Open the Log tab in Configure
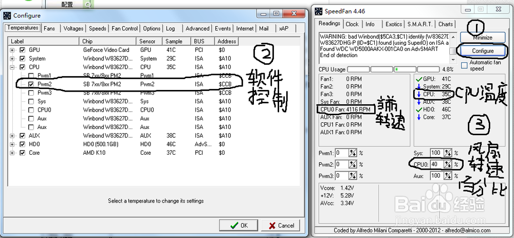 pos(171,28)
